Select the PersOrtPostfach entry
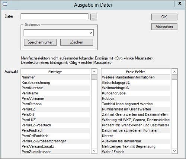This screenshot has height=159, width=186. (x=55, y=136)
